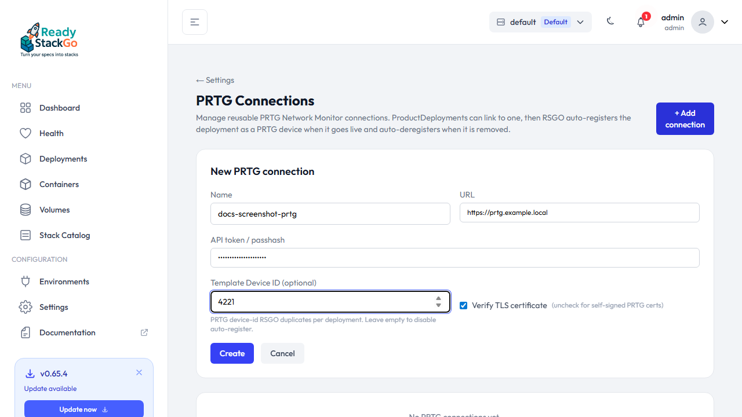Click the Volumes database icon
742x417 pixels.
click(x=26, y=210)
